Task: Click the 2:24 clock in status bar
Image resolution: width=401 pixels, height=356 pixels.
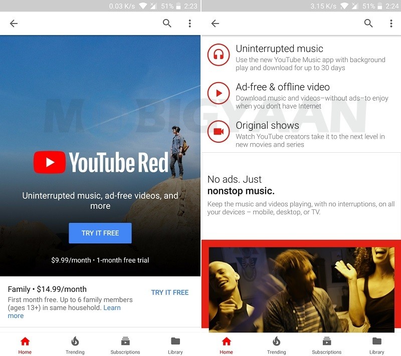Action: pyautogui.click(x=392, y=6)
